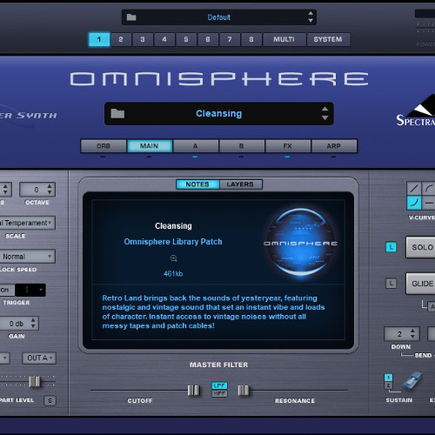
Task: Open the Temperament scale dropdown
Action: pos(28,223)
